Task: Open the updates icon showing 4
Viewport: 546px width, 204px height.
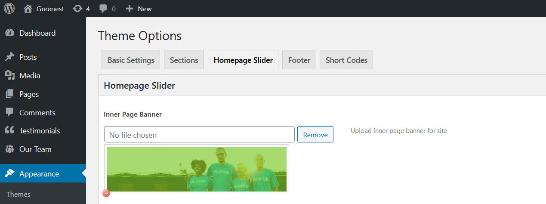Action: click(77, 9)
